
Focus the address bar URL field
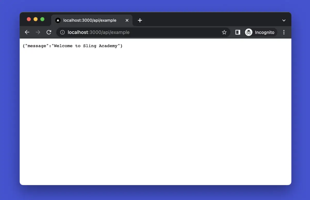pyautogui.click(x=143, y=32)
